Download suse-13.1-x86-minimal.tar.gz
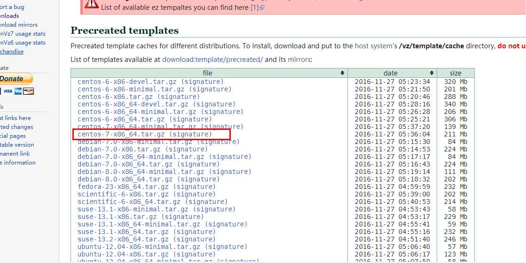Image resolution: width=526 pixels, height=263 pixels. 133,209
